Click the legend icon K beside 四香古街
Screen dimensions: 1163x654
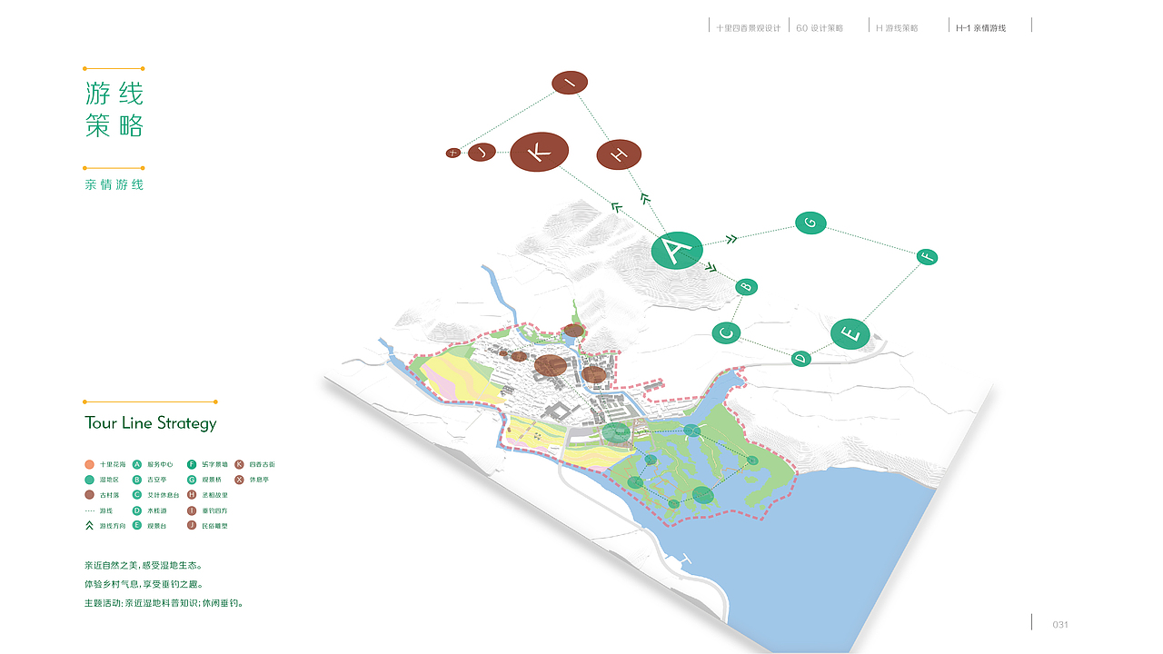[240, 464]
